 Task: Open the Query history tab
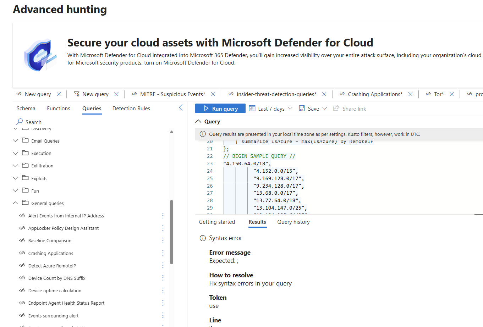[x=293, y=222]
